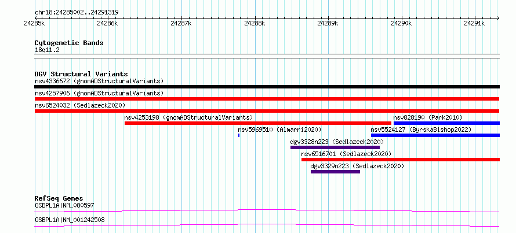Viewport: 516px width, 233px height.
Task: Click the 24285k ruler position
Action: click(x=35, y=24)
